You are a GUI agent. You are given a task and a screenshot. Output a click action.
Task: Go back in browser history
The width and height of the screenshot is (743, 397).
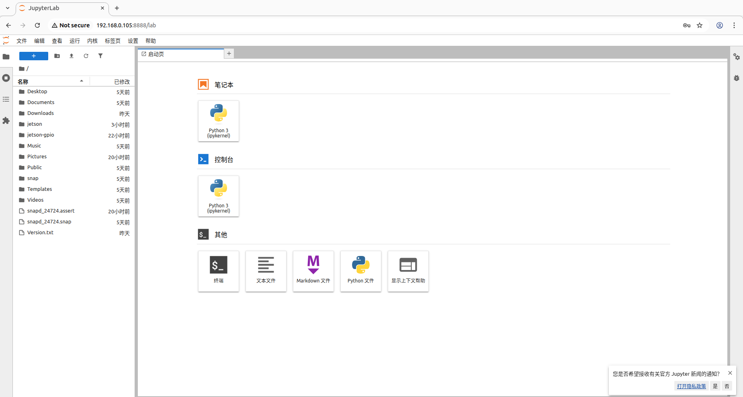coord(8,25)
